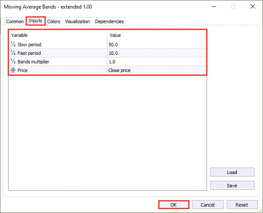This screenshot has height=213, width=263.
Task: Switch to the Common tab
Action: [x=15, y=21]
